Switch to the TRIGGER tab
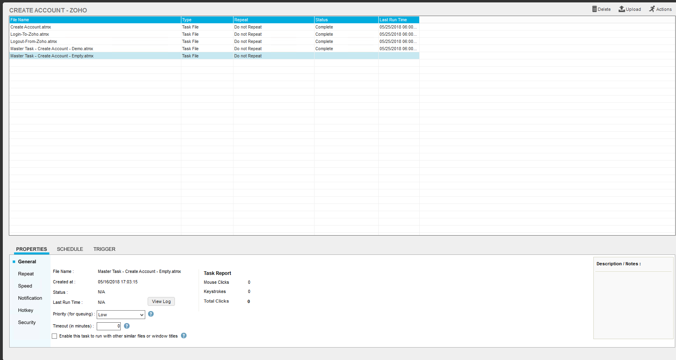Screen dimensions: 676x360 [x=104, y=249]
